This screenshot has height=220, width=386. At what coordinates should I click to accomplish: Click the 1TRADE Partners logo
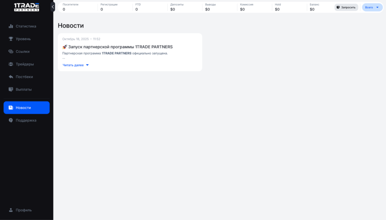[27, 7]
